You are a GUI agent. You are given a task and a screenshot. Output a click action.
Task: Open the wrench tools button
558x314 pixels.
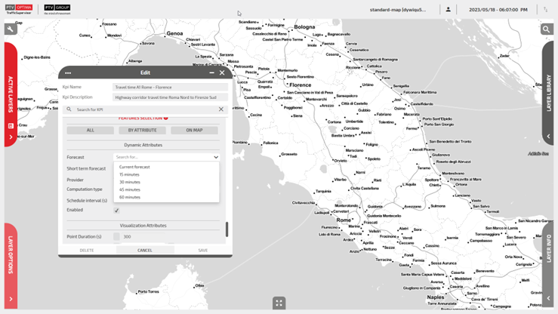point(11,29)
